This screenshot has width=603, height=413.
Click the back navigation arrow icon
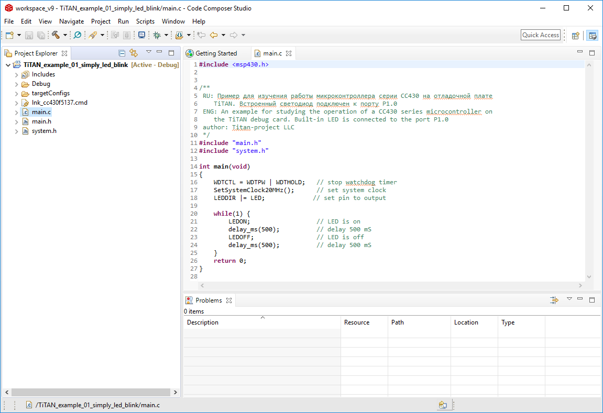[x=213, y=35]
